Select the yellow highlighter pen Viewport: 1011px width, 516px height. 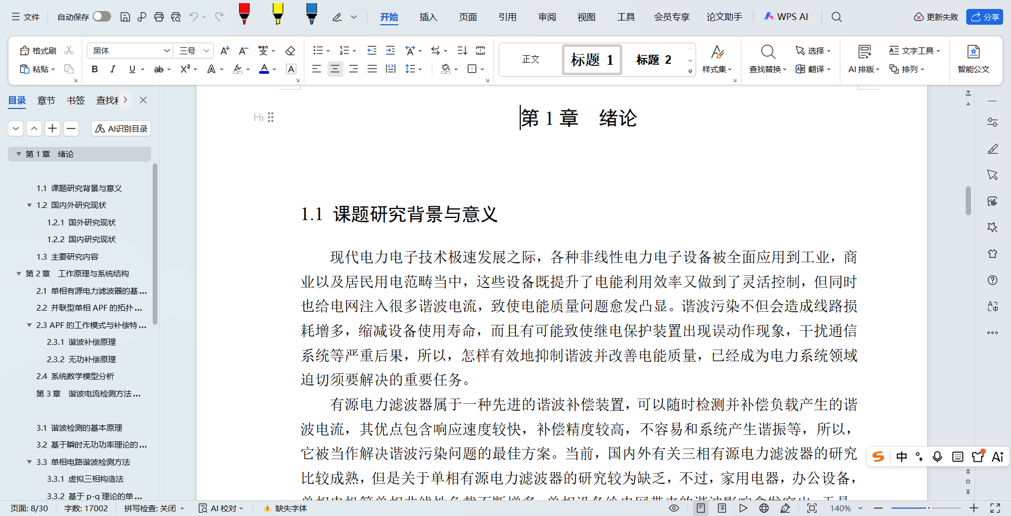278,14
